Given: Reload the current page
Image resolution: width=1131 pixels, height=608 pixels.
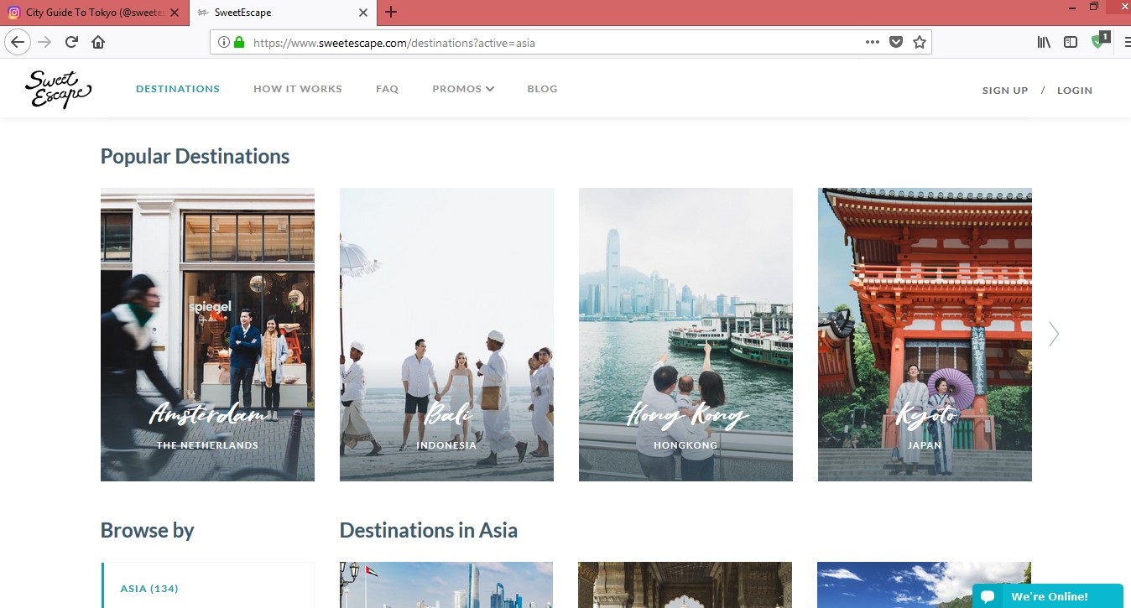Looking at the screenshot, I should click(72, 42).
